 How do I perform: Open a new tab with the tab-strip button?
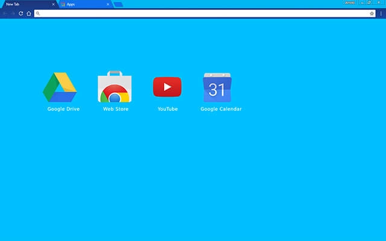tap(118, 4)
